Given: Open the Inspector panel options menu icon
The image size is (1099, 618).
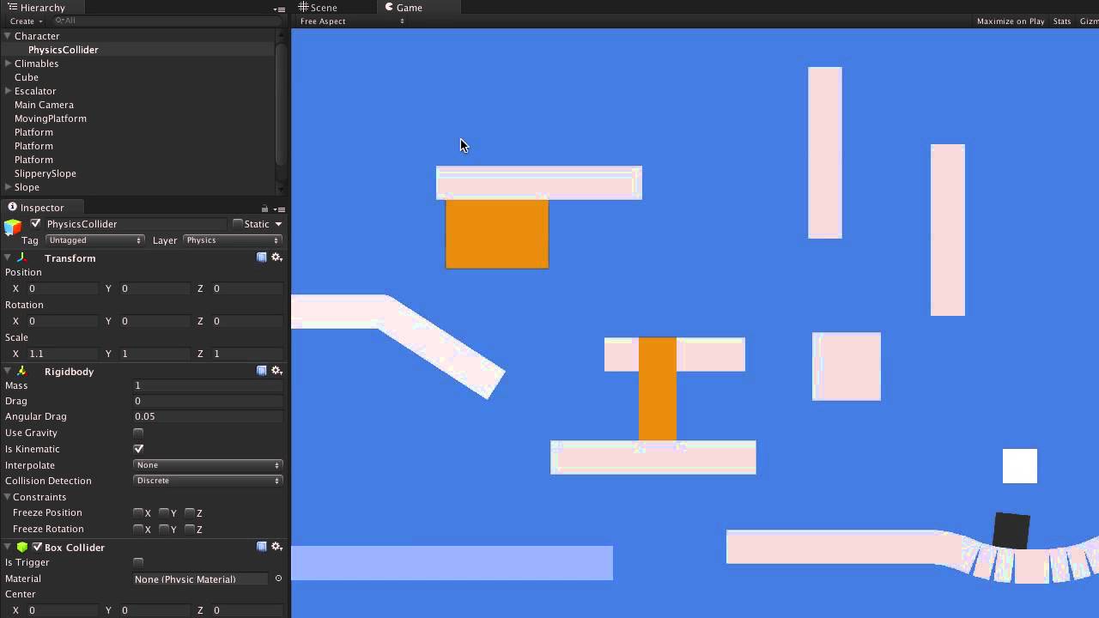Looking at the screenshot, I should click(279, 208).
